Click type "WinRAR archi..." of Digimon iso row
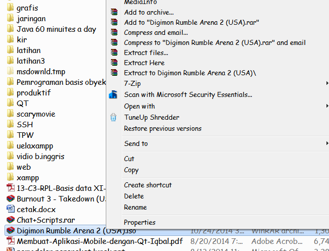This screenshot has height=251, width=329. pos(277,231)
